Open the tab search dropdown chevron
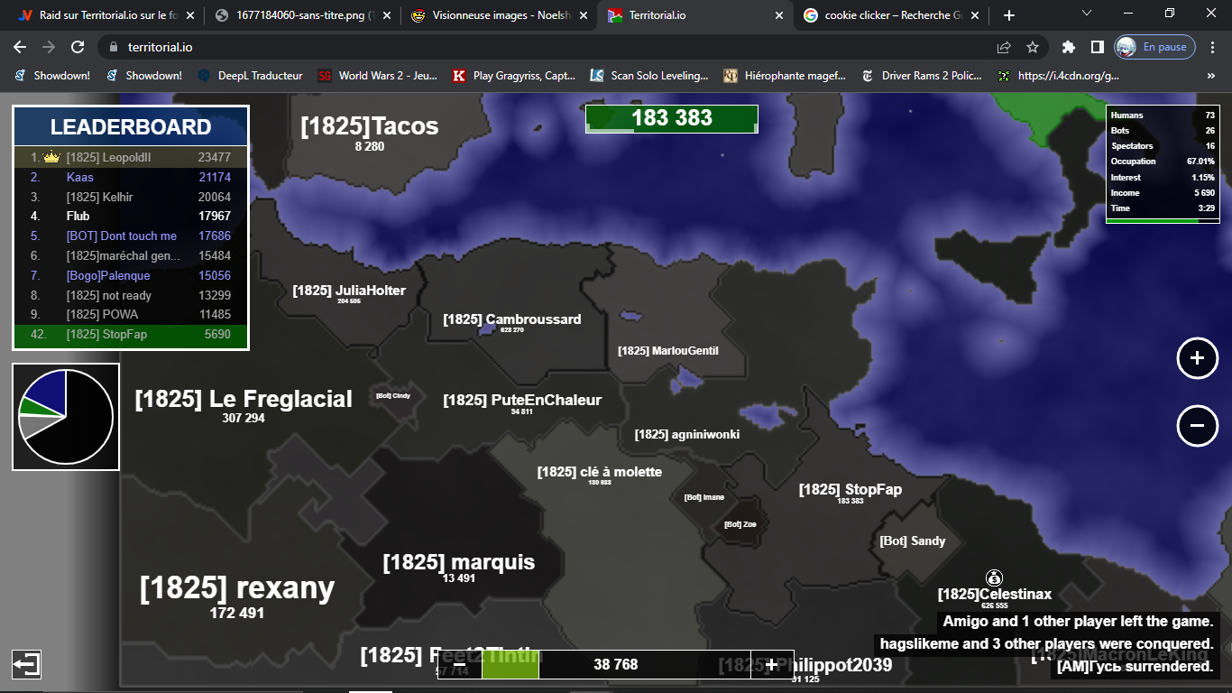 pyautogui.click(x=1087, y=14)
